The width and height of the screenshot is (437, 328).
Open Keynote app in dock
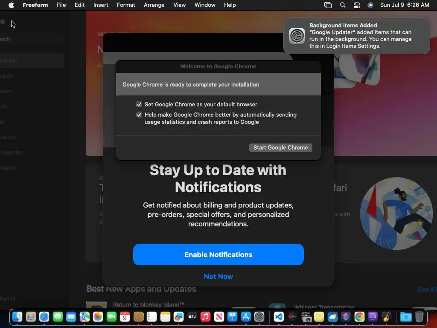click(x=232, y=317)
